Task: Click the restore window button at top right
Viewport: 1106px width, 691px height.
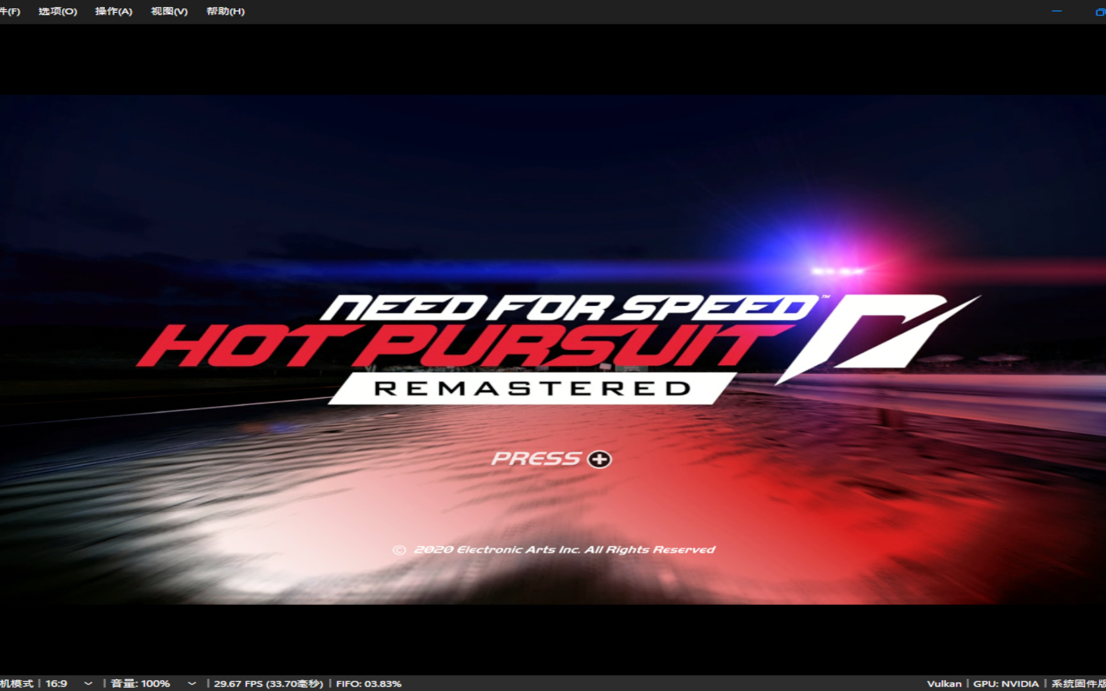Action: 1100,12
